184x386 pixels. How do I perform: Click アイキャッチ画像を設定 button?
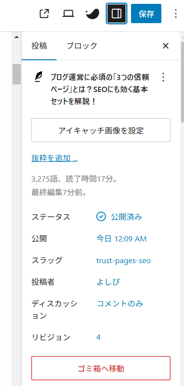pos(101,130)
